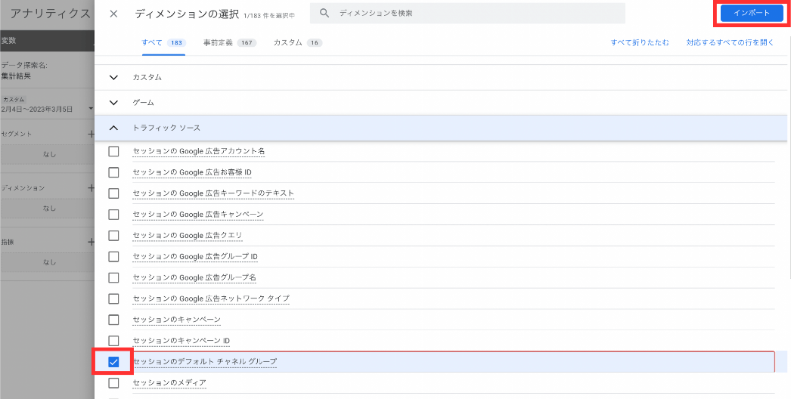Click セッションのデフォルト チャネル グループ label

205,362
